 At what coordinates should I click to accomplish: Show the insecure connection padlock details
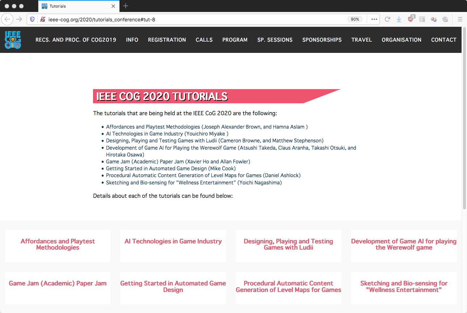(x=43, y=19)
